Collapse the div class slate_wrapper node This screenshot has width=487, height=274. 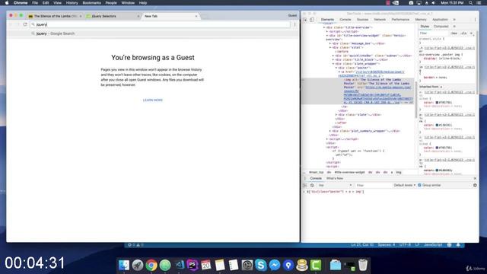333,64
